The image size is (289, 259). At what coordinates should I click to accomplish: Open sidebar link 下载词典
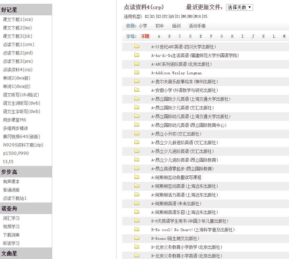coord(11,235)
